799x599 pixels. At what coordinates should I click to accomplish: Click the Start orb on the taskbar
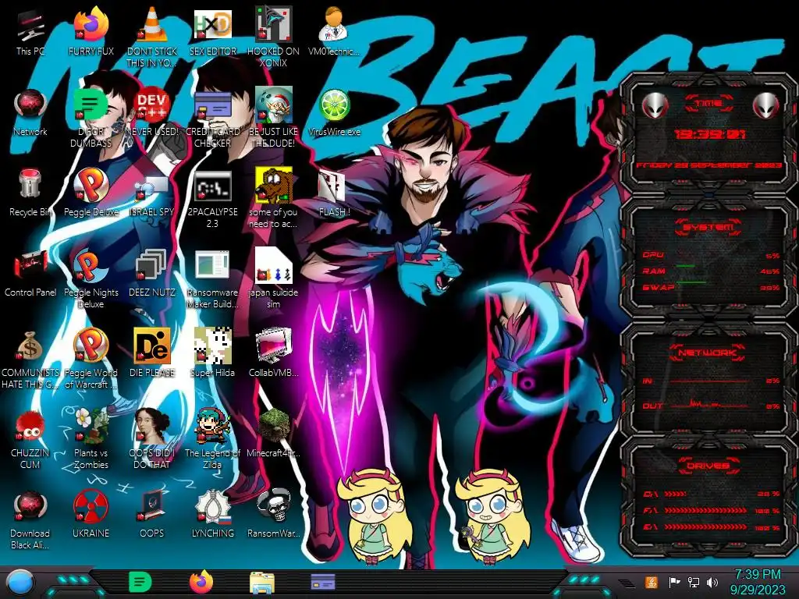[20, 583]
